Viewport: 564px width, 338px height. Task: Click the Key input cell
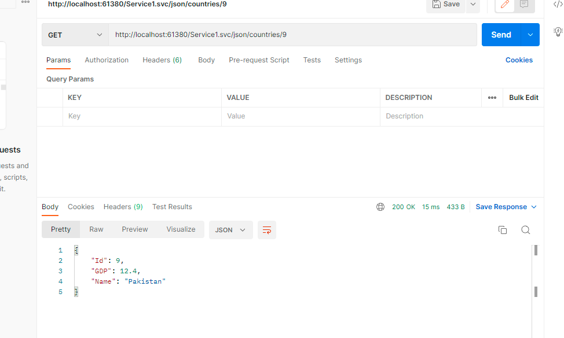pyautogui.click(x=142, y=116)
